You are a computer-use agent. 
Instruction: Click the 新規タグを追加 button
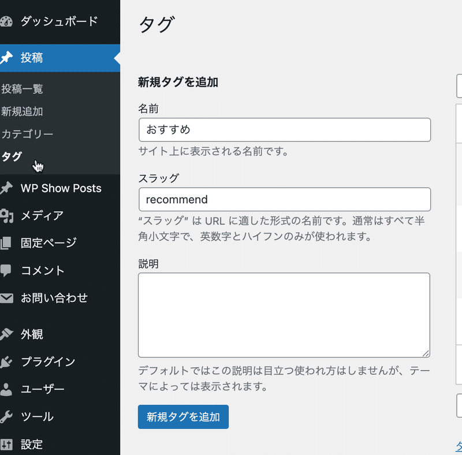tap(183, 417)
